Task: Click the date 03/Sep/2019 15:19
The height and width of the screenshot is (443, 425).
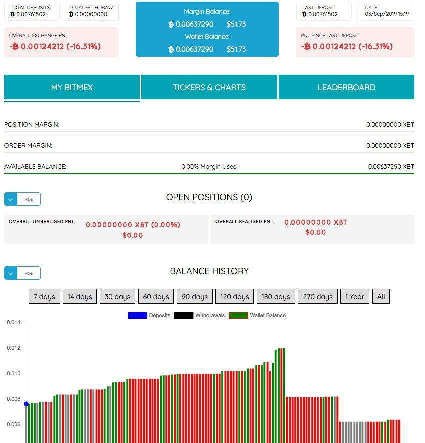Action: click(x=387, y=14)
